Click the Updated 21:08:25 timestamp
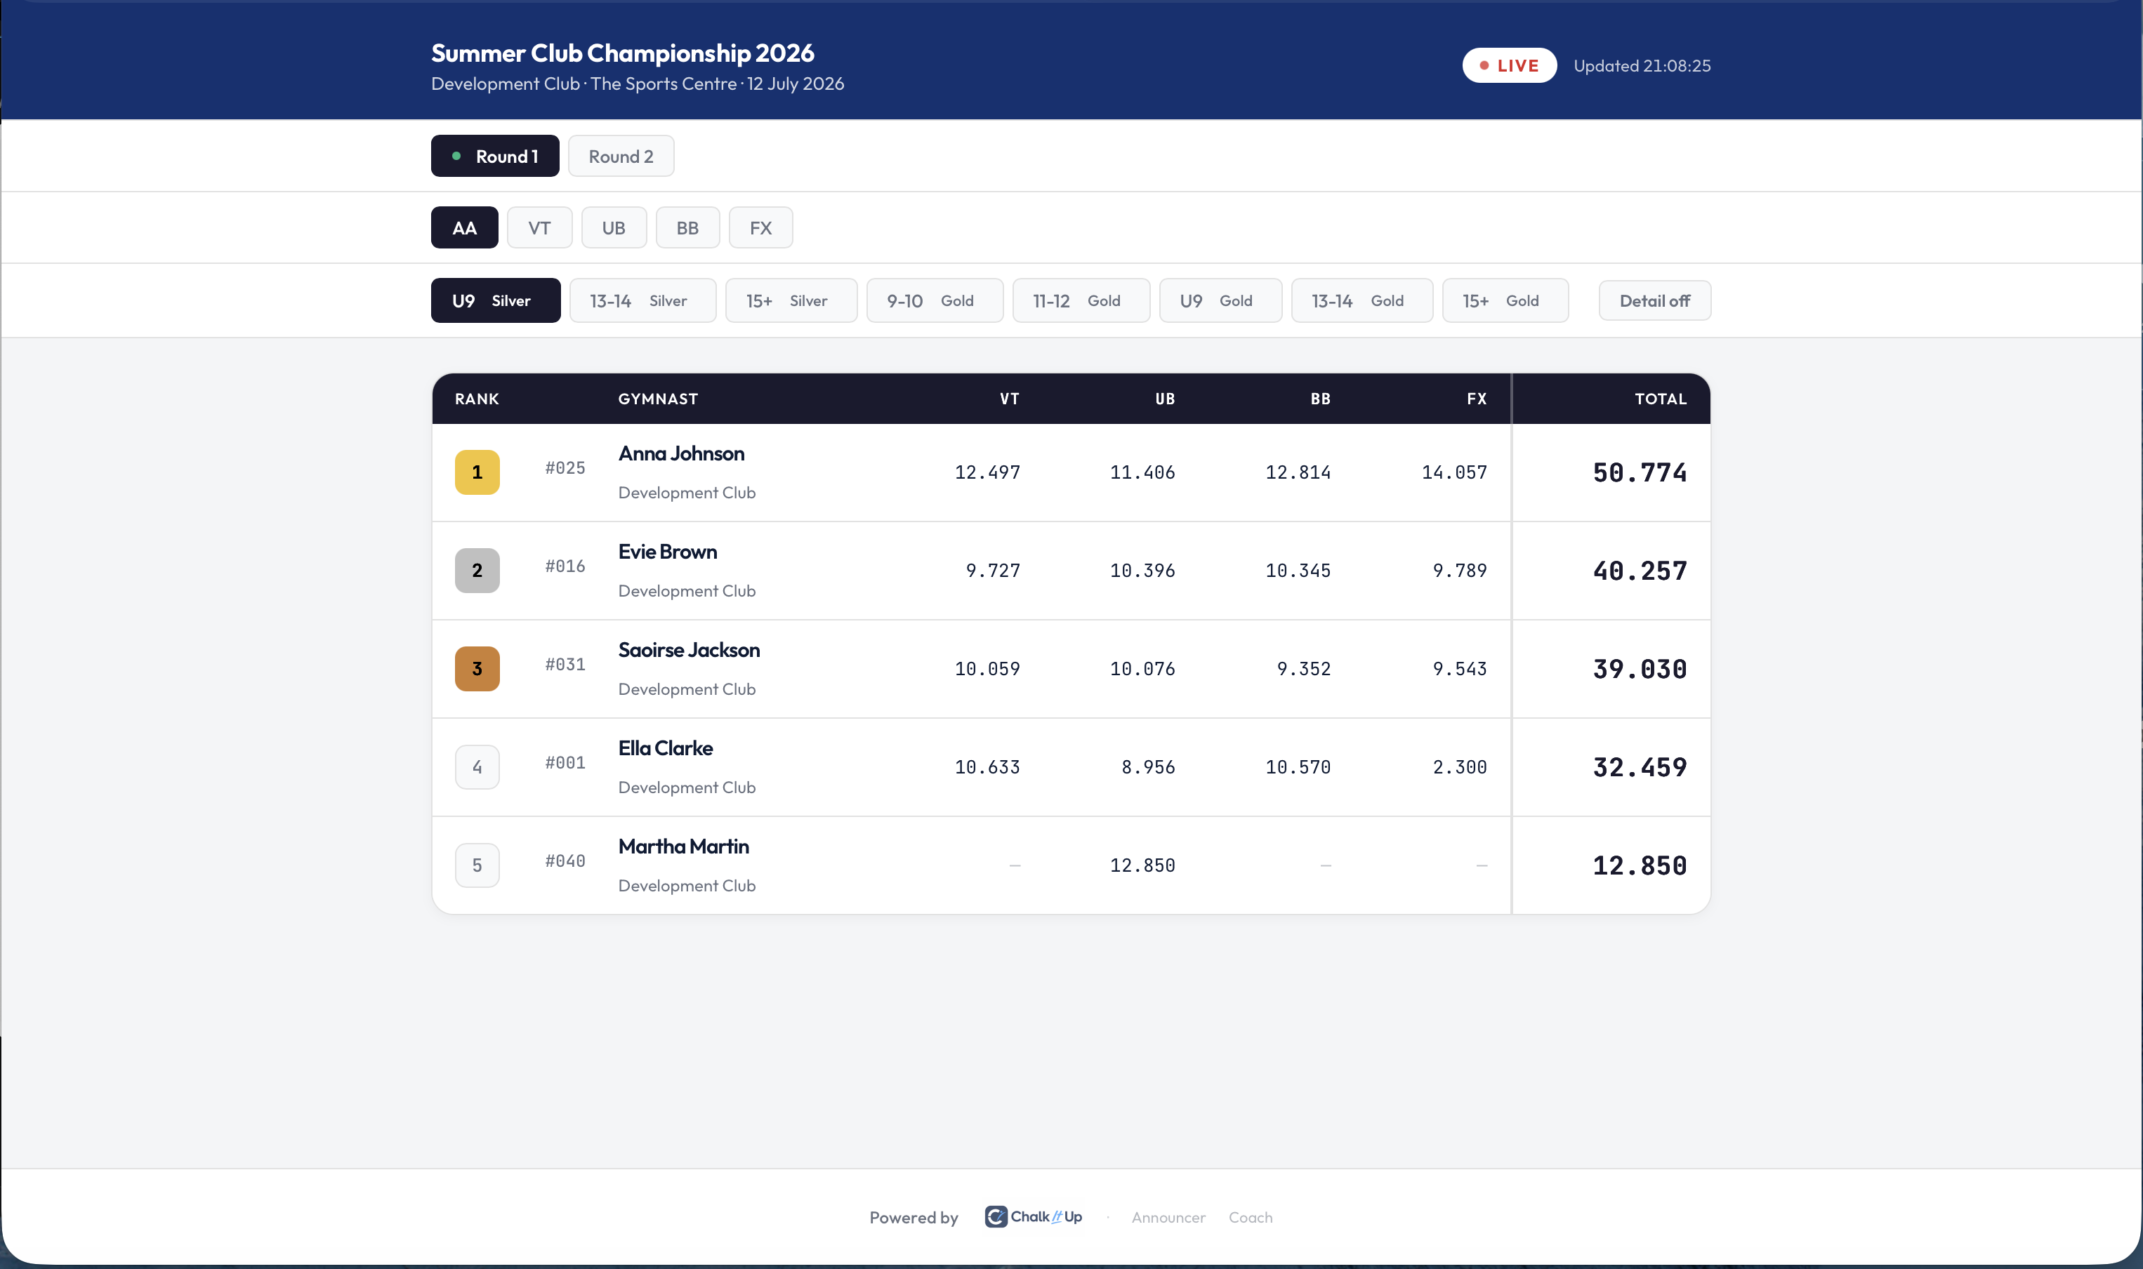Viewport: 2143px width, 1269px height. click(1642, 66)
